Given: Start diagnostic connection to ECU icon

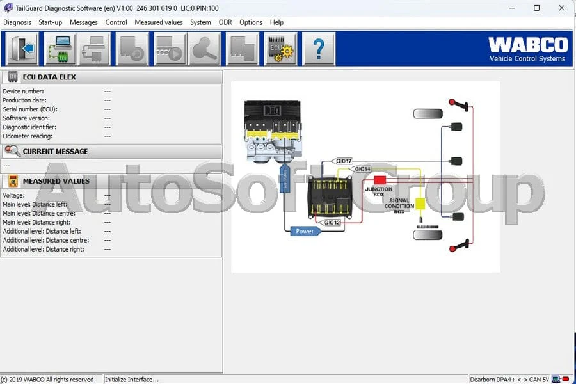Looking at the screenshot, I should 60,49.
